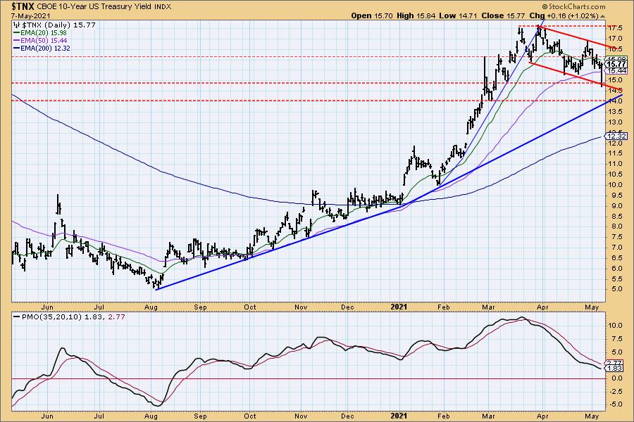Click the 'Aug' label under the price chart
Image resolution: width=634 pixels, height=422 pixels.
(151, 307)
